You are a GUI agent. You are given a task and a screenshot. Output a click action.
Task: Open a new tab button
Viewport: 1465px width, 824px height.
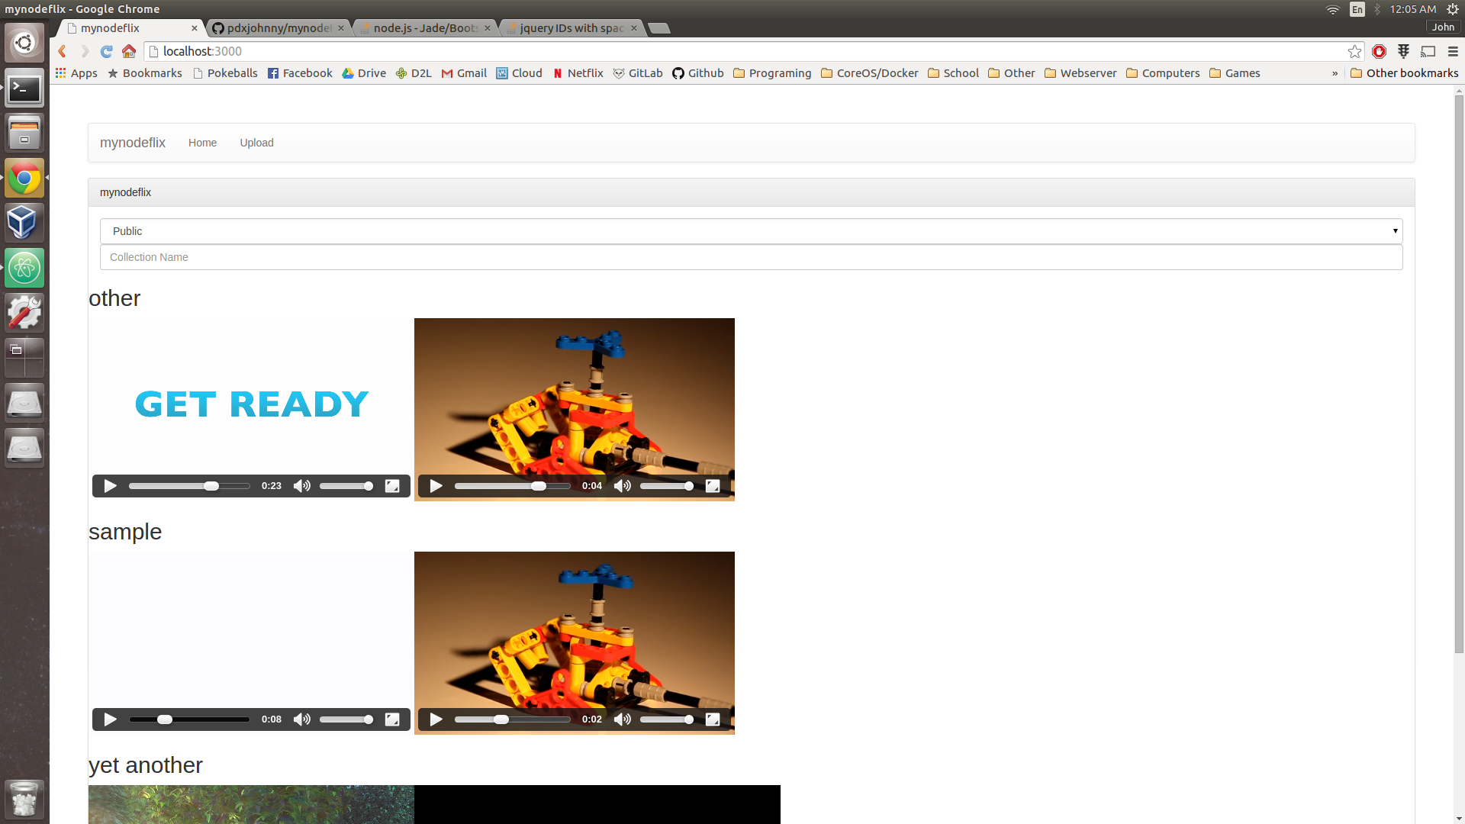point(659,28)
